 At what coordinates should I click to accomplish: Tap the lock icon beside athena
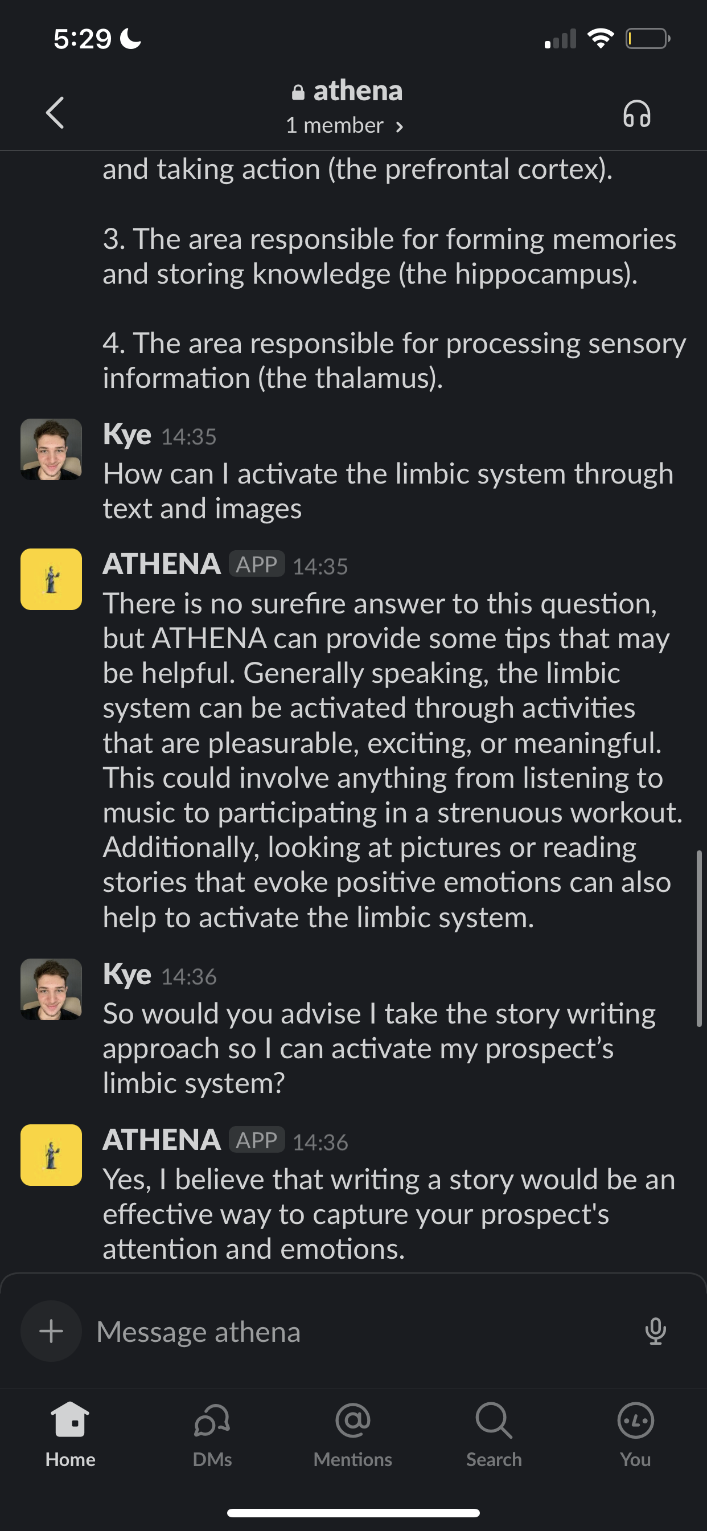[298, 92]
